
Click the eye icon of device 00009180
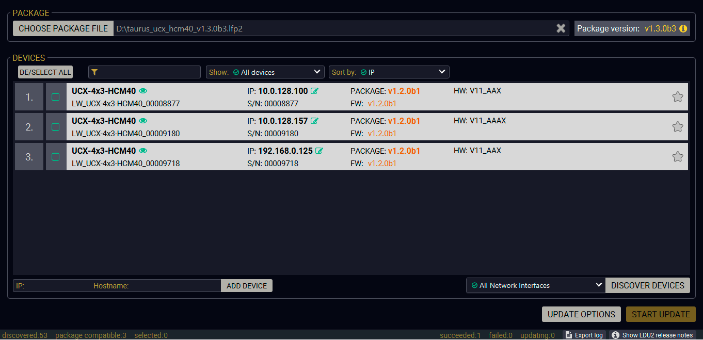tap(143, 121)
